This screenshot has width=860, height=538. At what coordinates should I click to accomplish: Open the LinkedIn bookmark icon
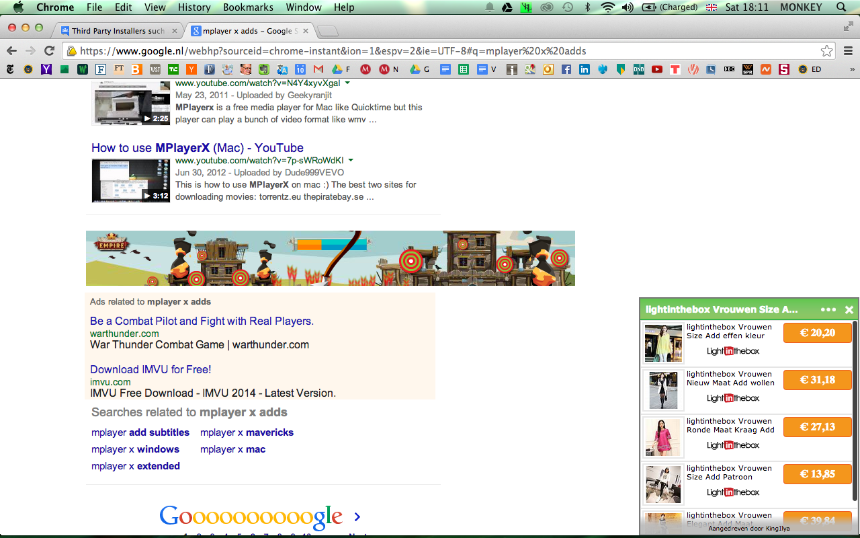click(x=585, y=69)
